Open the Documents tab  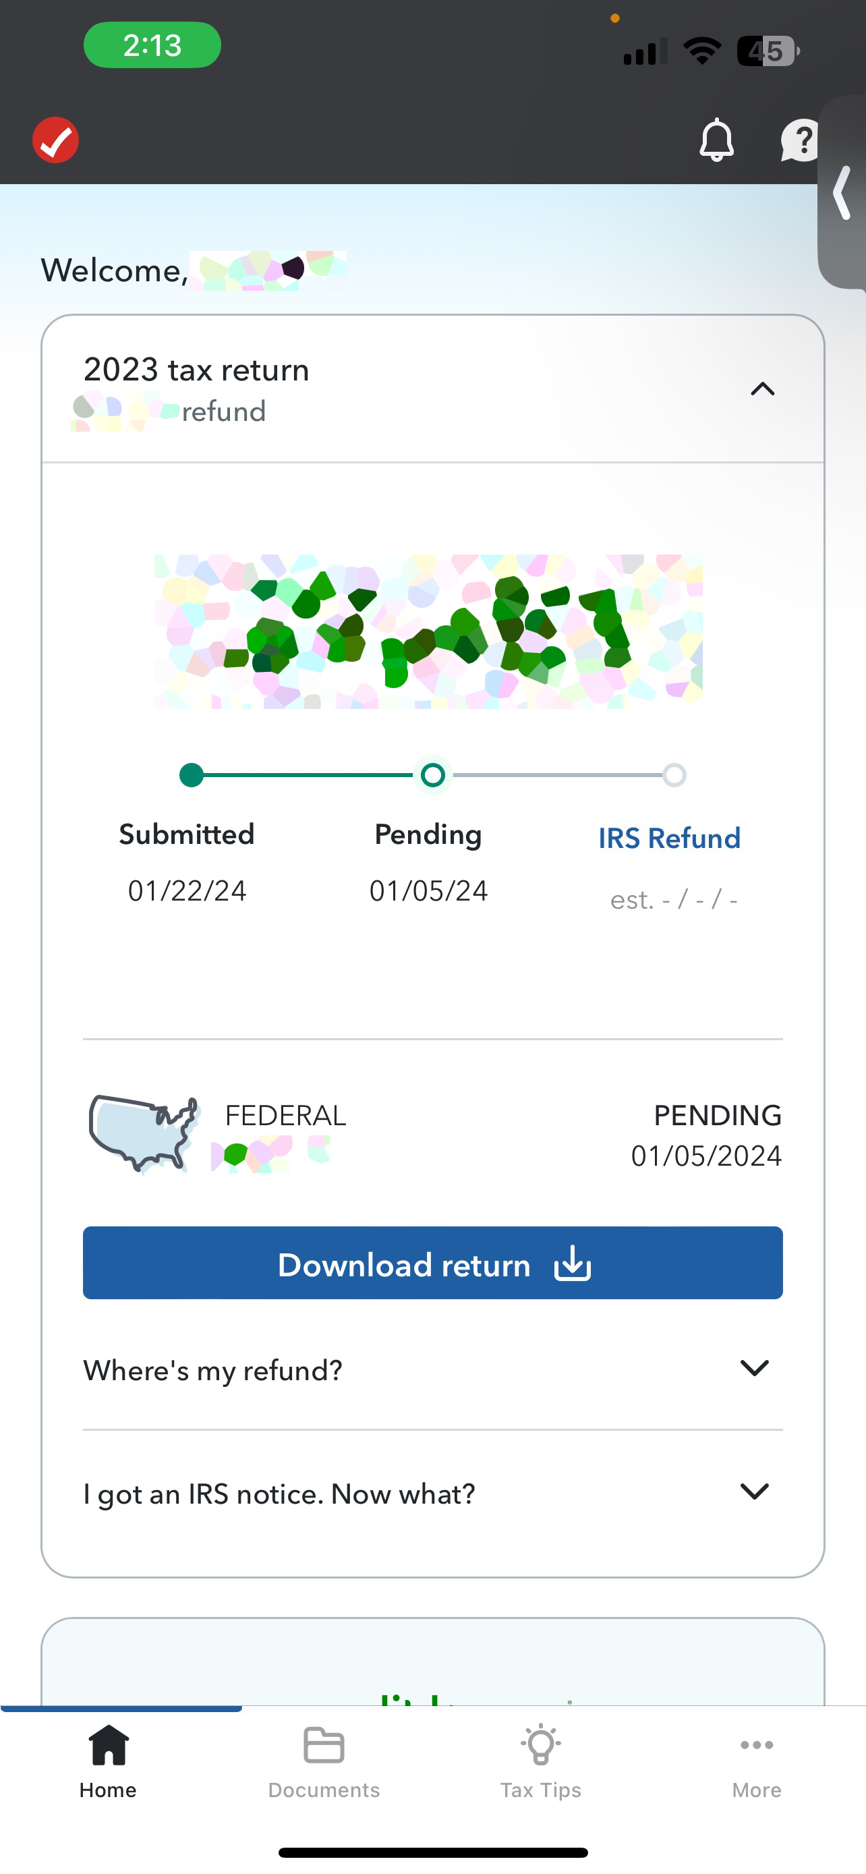[324, 1761]
